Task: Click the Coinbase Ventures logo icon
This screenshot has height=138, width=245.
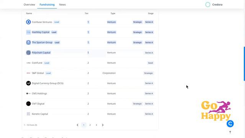Action: click(28, 22)
